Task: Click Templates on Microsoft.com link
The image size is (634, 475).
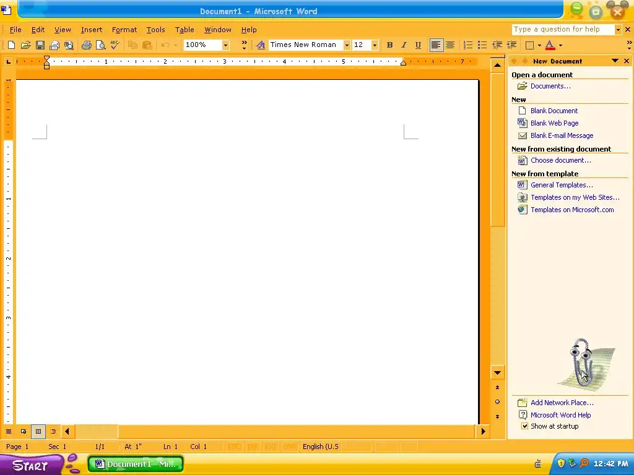Action: point(572,210)
